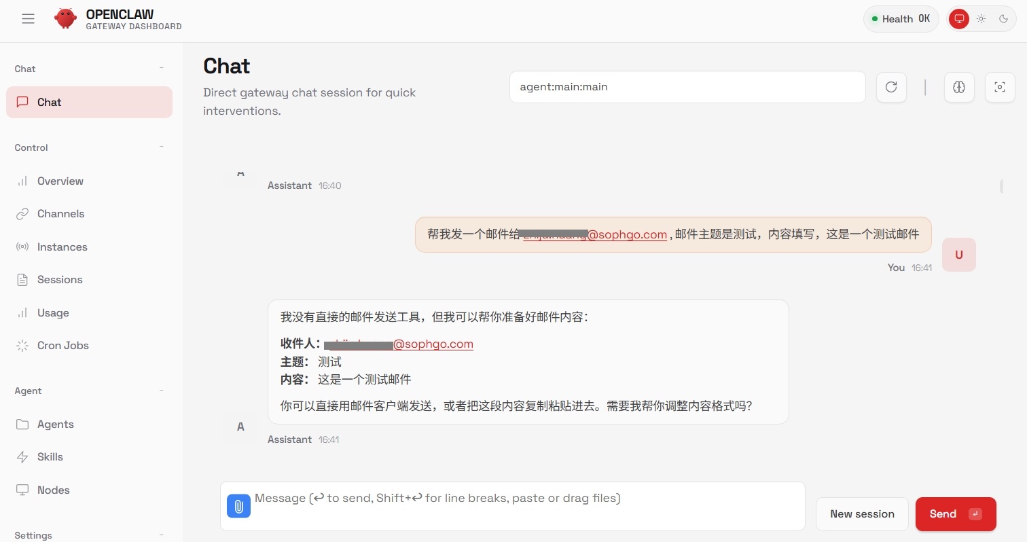The width and height of the screenshot is (1027, 542).
Task: Open Cron Jobs from the sidebar
Action: pyautogui.click(x=62, y=346)
